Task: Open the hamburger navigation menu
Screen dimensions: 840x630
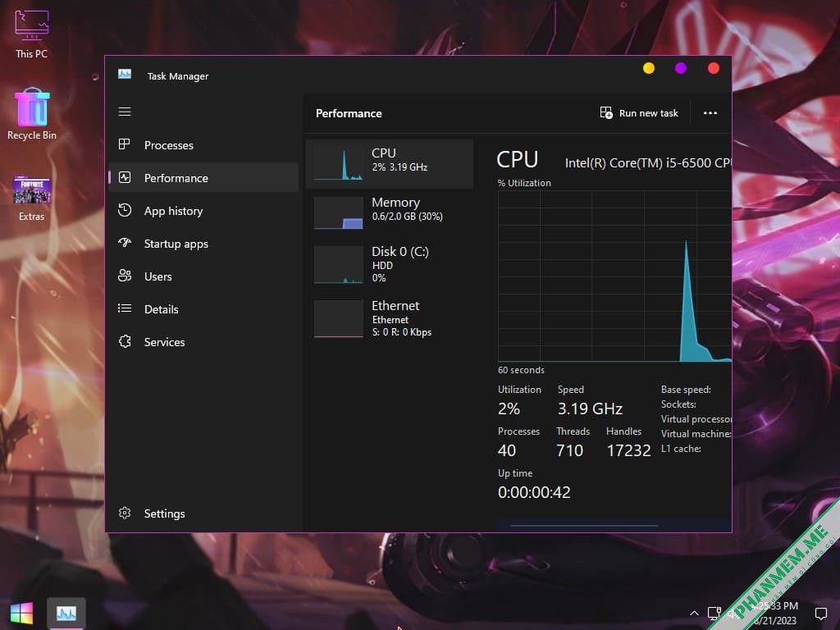Action: coord(125,112)
